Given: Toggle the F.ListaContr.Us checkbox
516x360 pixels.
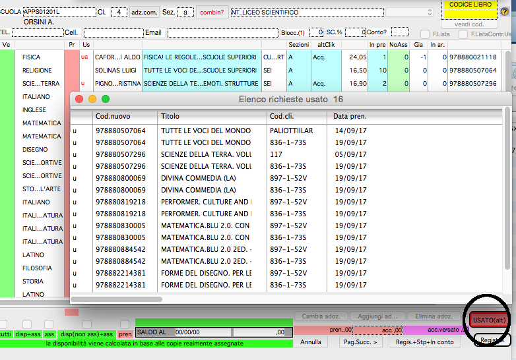Looking at the screenshot, I should click(463, 34).
